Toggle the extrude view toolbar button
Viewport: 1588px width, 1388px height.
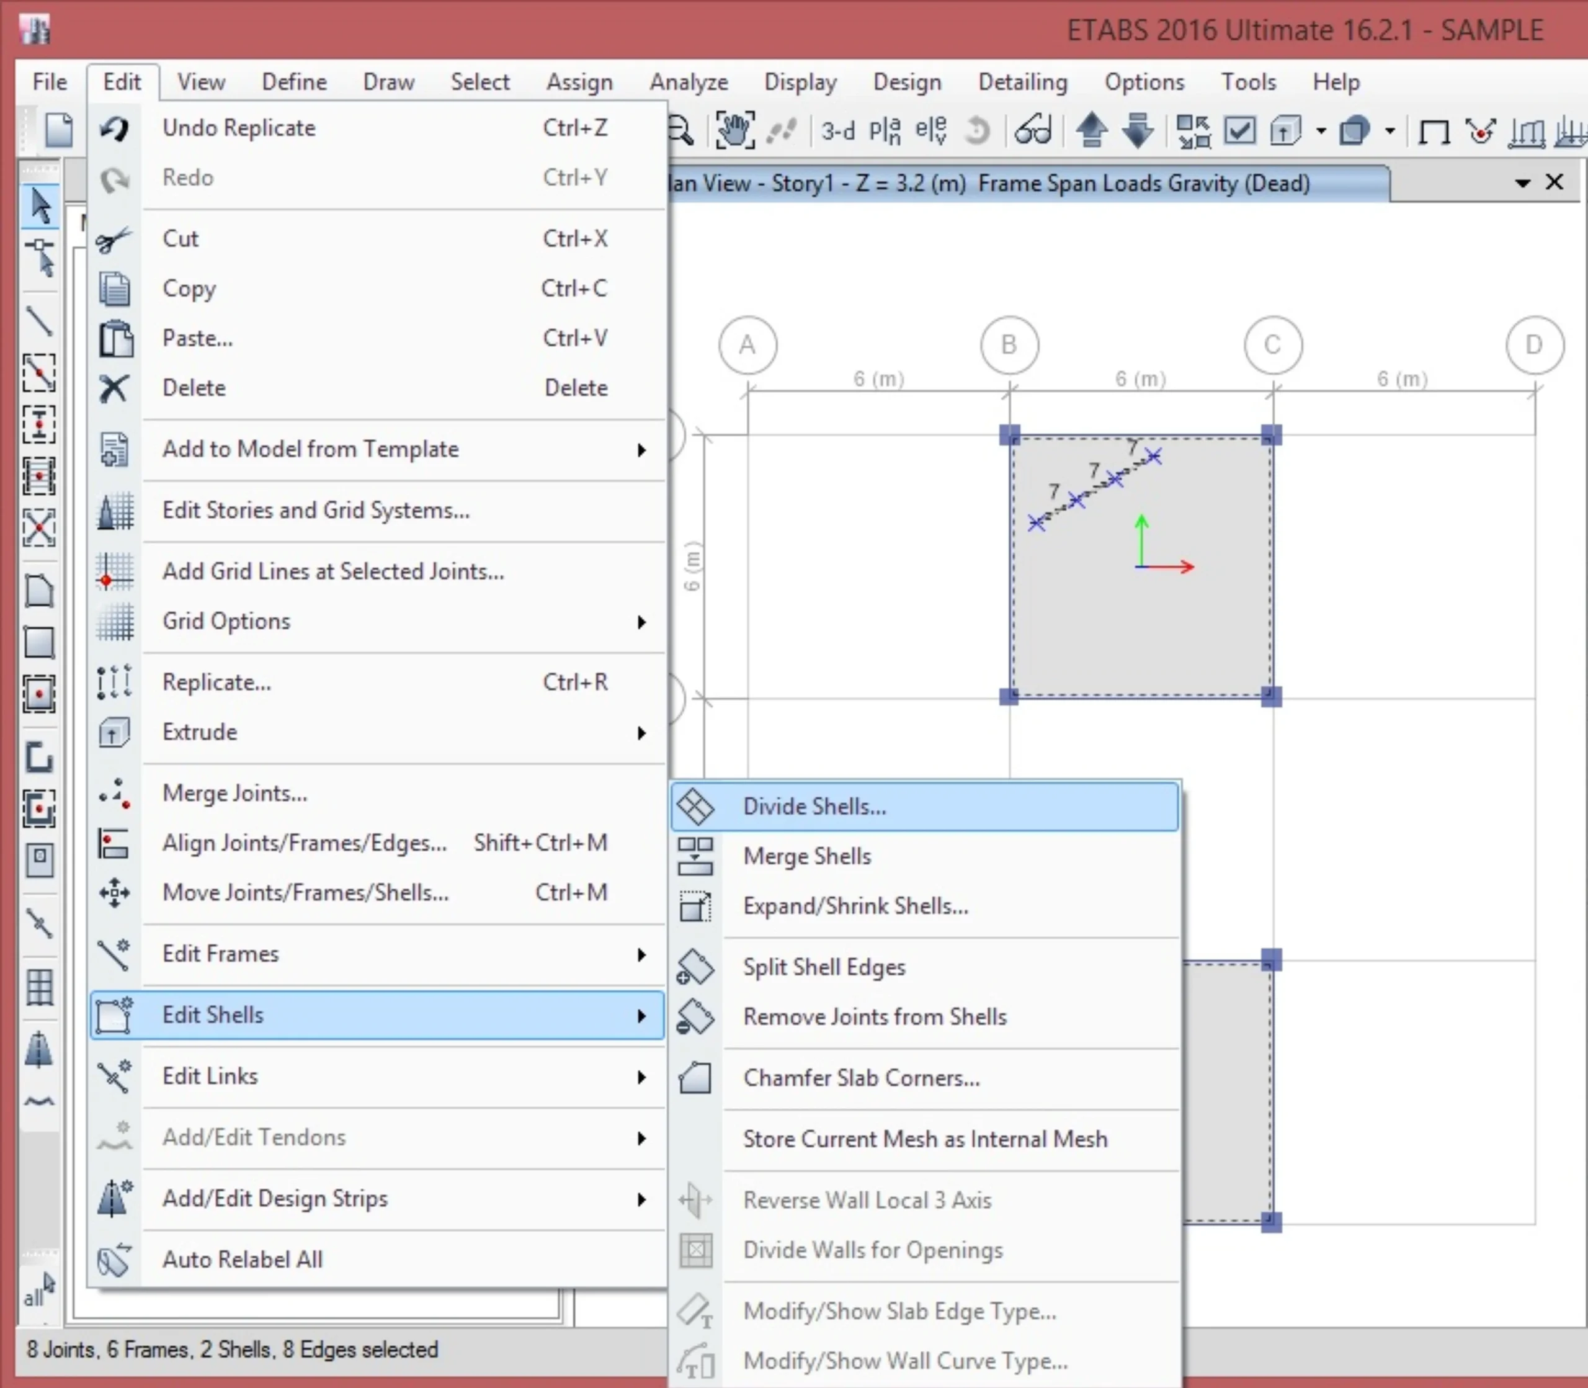pyautogui.click(x=1285, y=130)
